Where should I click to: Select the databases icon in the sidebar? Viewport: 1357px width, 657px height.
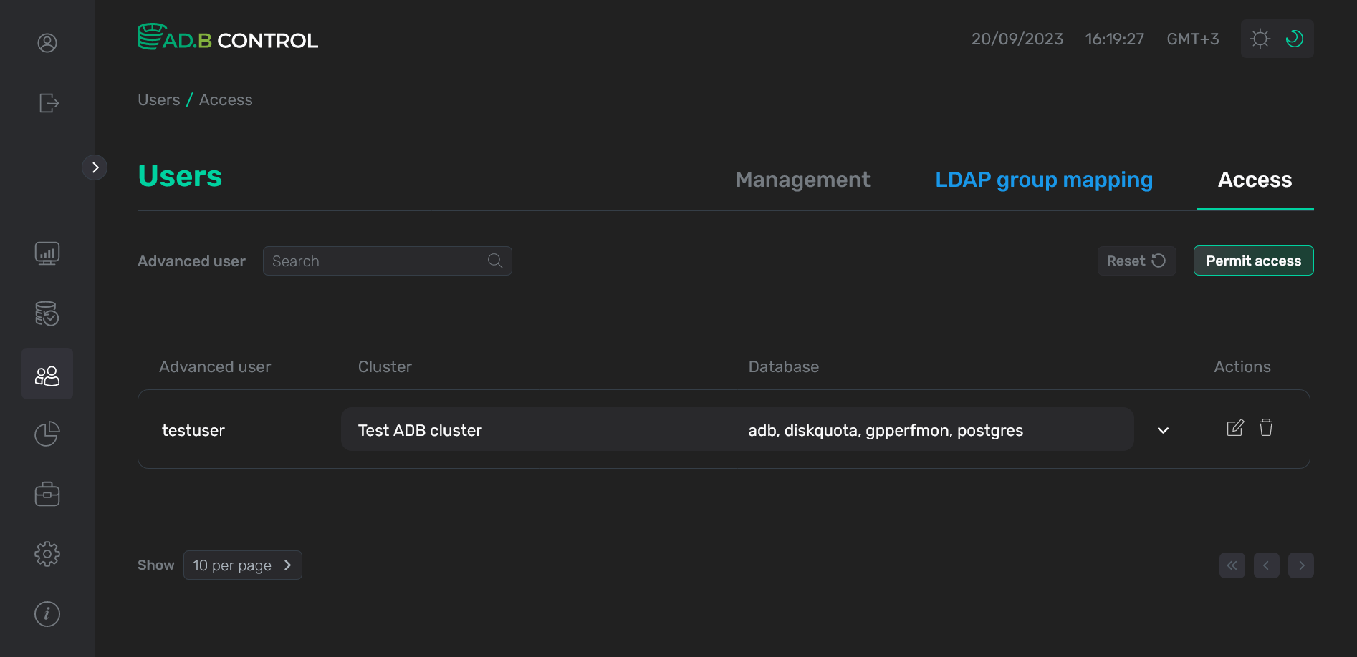pyautogui.click(x=47, y=313)
